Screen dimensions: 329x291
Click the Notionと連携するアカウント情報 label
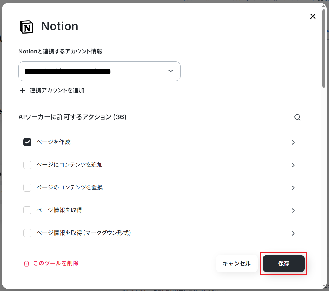[60, 51]
